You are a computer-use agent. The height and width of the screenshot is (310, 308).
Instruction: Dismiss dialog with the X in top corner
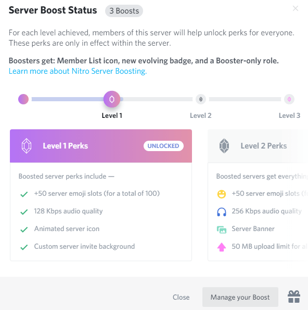pyautogui.click(x=296, y=8)
